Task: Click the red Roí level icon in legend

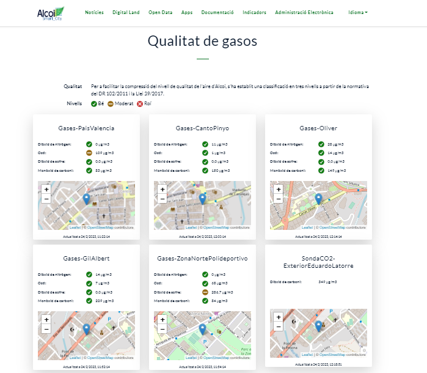Action: tap(139, 104)
